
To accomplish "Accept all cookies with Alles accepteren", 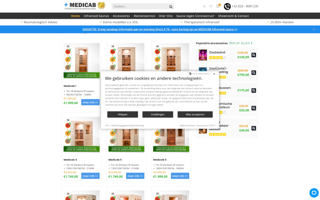I will (x=195, y=114).
